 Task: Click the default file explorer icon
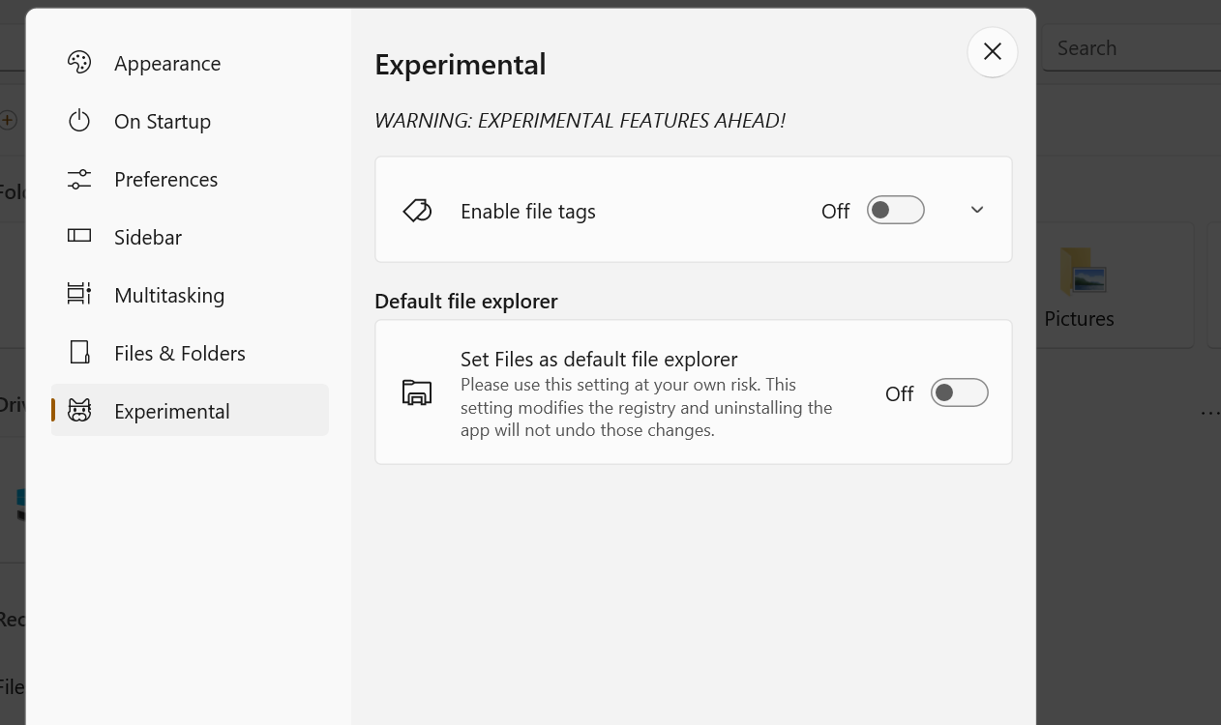pos(416,392)
